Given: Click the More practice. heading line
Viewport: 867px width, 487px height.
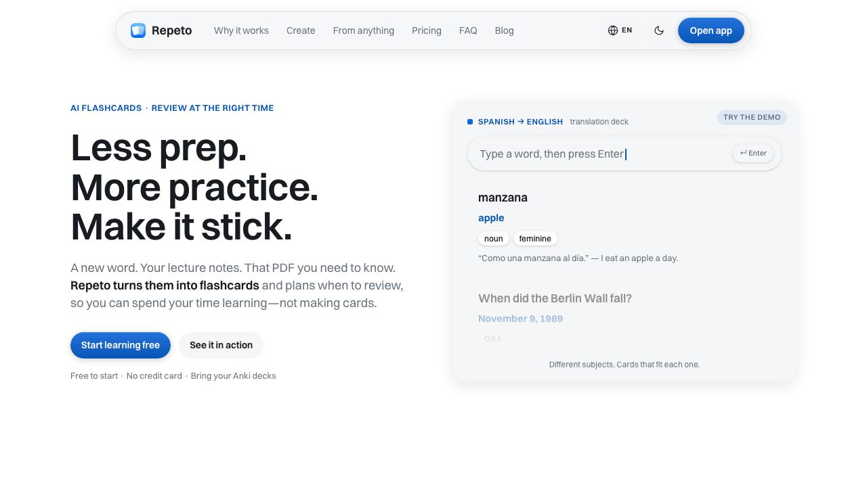Looking at the screenshot, I should (x=194, y=187).
